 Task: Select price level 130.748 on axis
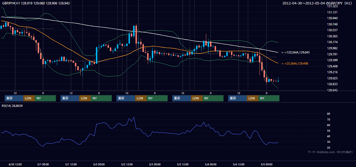332,24
